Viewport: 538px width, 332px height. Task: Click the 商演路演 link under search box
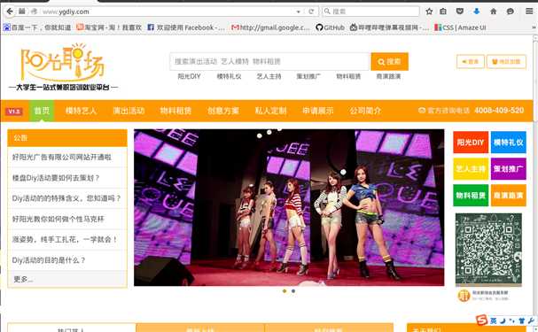(x=388, y=76)
